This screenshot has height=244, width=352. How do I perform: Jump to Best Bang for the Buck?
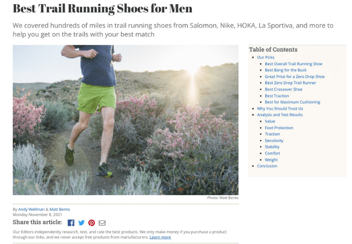(285, 70)
